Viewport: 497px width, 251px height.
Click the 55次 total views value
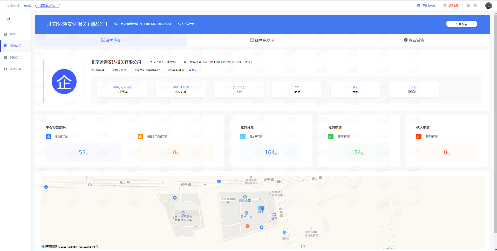click(84, 153)
